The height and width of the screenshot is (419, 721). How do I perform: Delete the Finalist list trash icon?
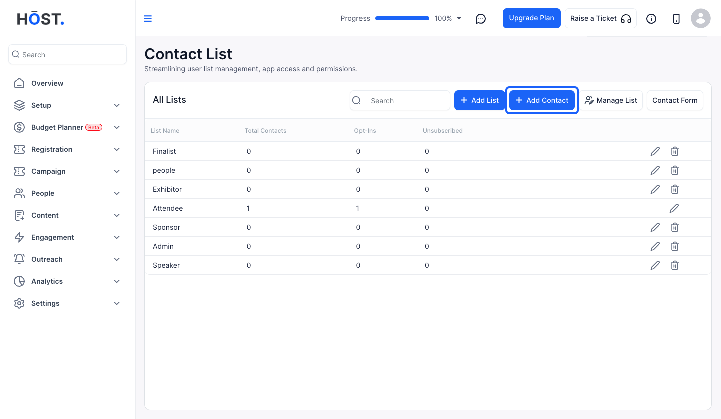tap(675, 151)
